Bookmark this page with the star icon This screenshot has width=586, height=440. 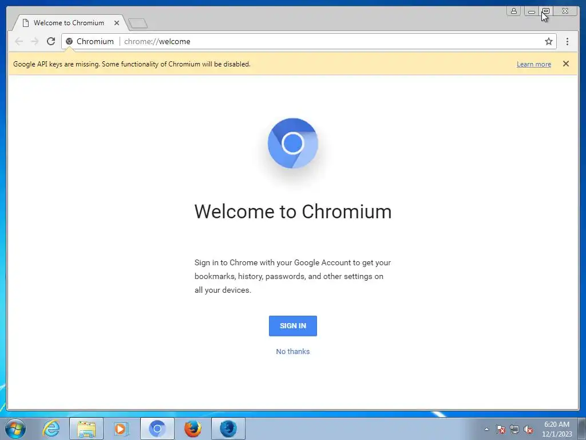[548, 41]
